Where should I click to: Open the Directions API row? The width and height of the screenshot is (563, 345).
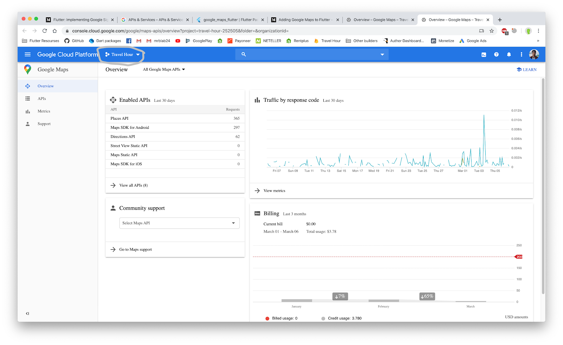175,137
